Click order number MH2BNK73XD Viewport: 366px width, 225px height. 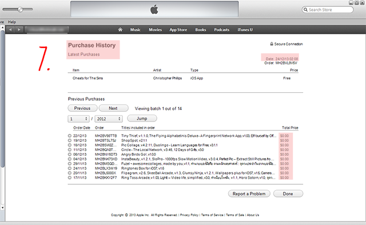click(106, 159)
